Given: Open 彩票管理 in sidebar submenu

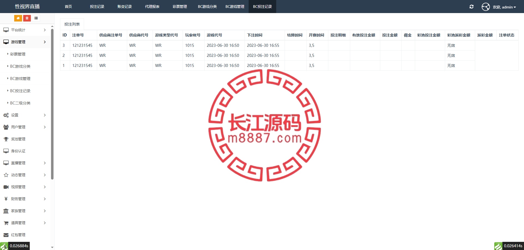Looking at the screenshot, I should pos(18,54).
